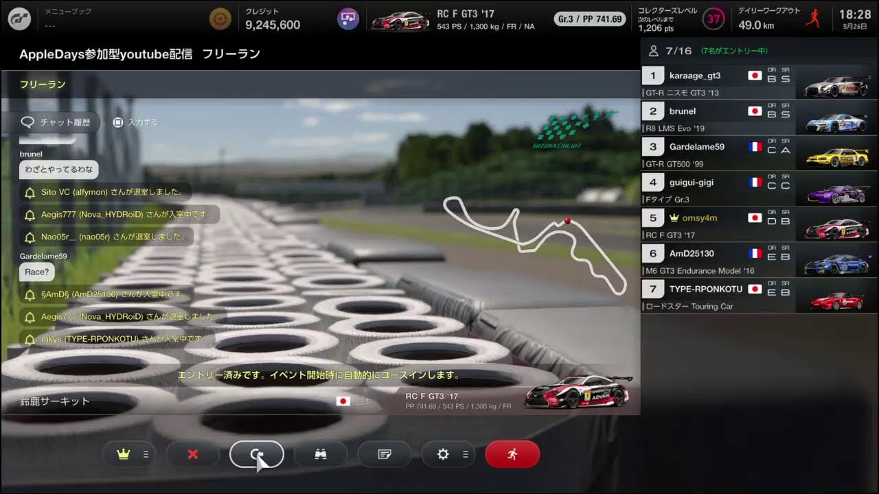Image resolution: width=879 pixels, height=494 pixels.
Task: Click brunel's R8 LMS car thumbnail
Action: click(x=836, y=121)
